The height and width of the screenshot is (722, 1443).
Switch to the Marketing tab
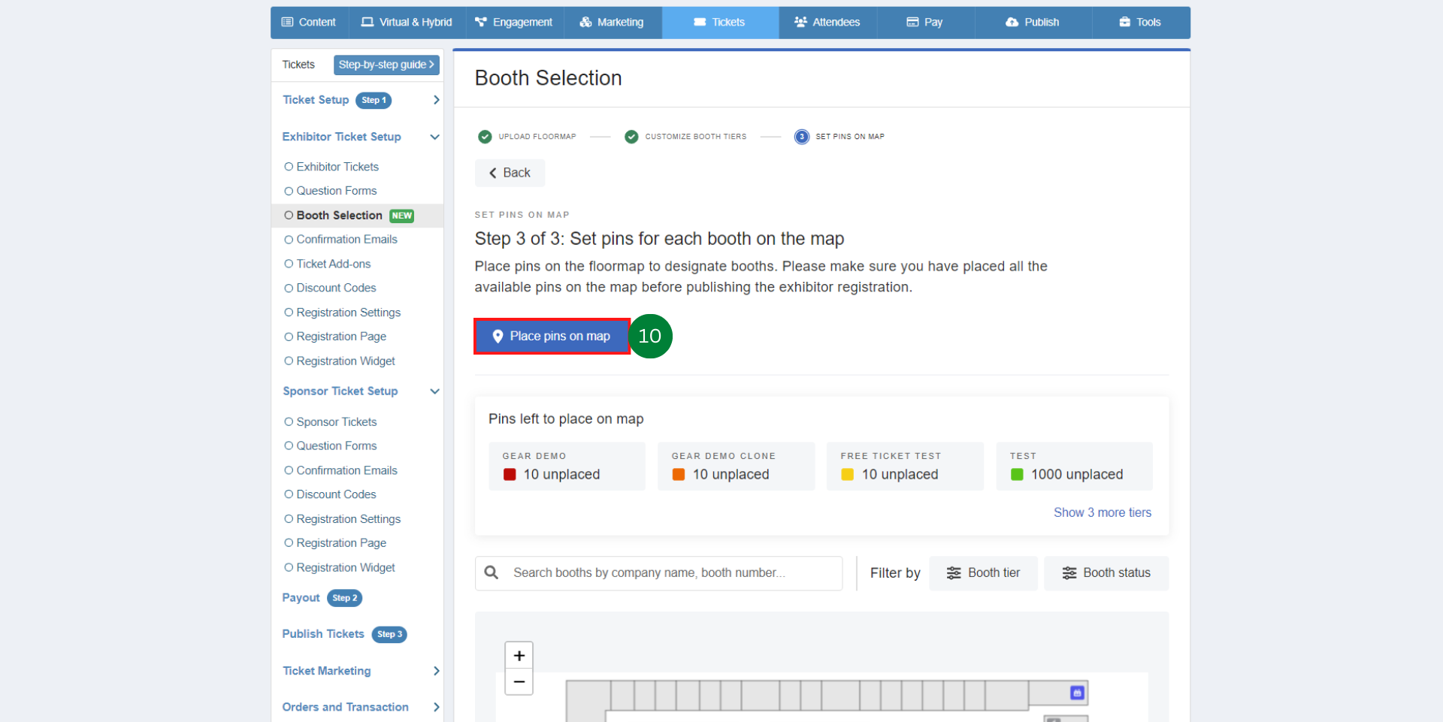612,23
